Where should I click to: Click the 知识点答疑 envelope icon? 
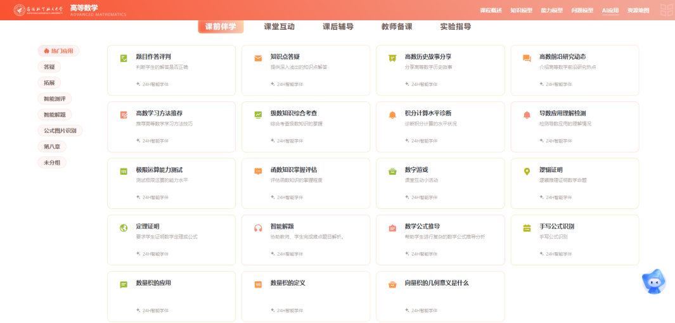[x=258, y=58]
